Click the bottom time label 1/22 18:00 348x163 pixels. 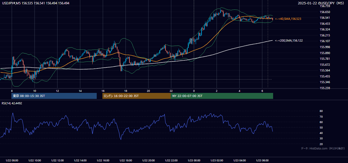coord(126,161)
